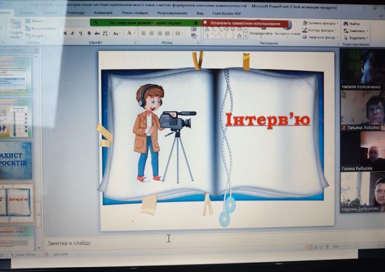Click the Bold (Ж) formatting icon
Viewport: 385px width, 272px height.
(65, 33)
